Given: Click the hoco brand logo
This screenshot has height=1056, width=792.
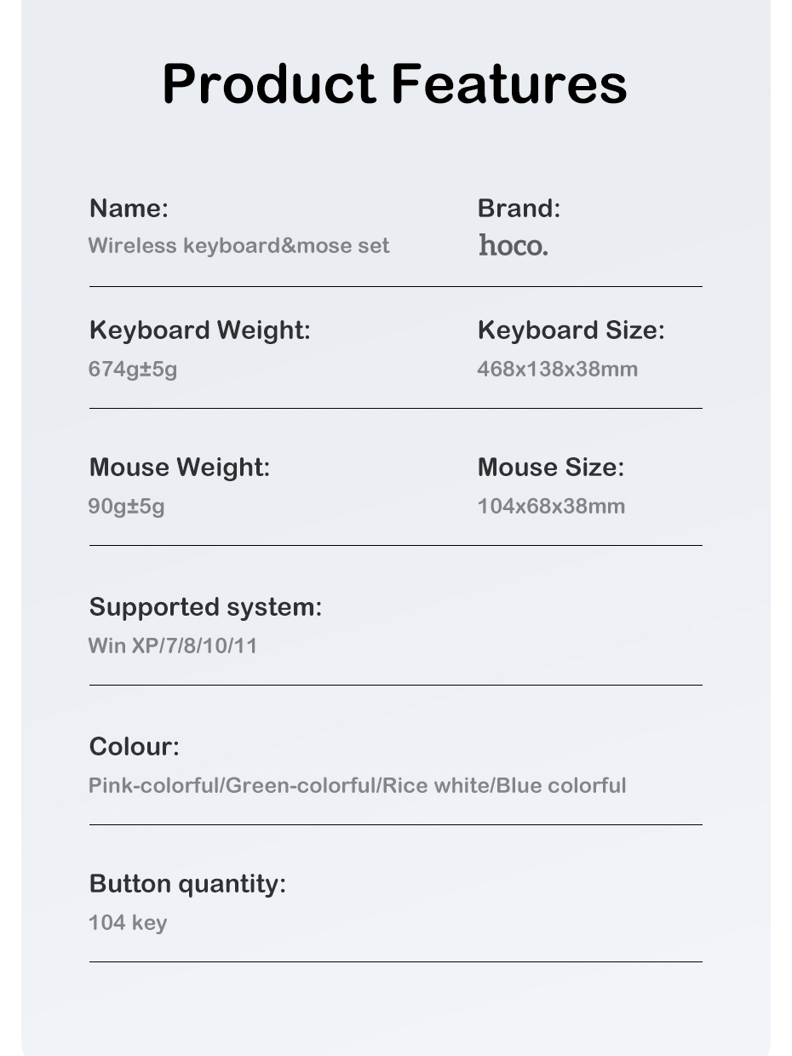Looking at the screenshot, I should pos(513,245).
